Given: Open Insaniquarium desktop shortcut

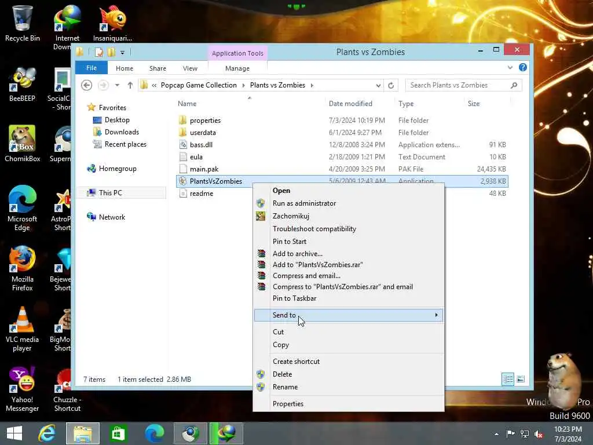Looking at the screenshot, I should (112, 23).
